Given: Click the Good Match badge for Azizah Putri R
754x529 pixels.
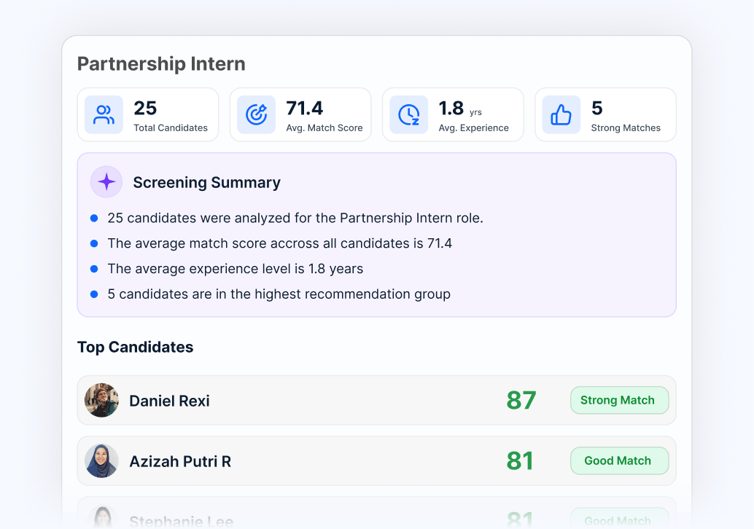Looking at the screenshot, I should pos(619,461).
